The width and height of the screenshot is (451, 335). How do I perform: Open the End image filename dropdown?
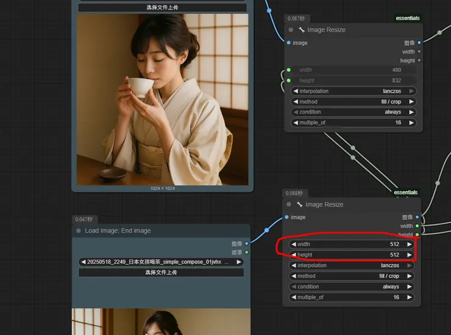[161, 262]
